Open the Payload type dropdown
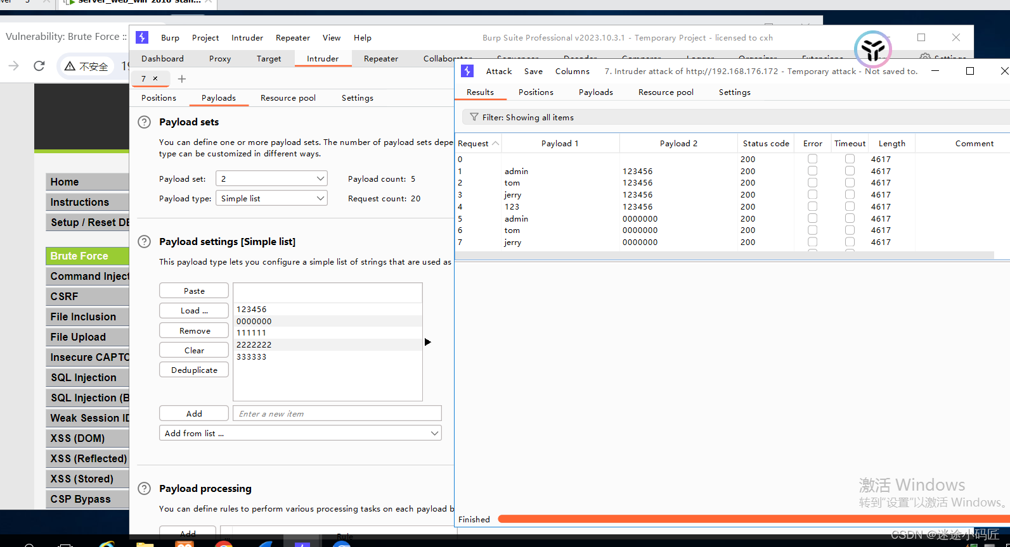The image size is (1010, 547). click(271, 198)
